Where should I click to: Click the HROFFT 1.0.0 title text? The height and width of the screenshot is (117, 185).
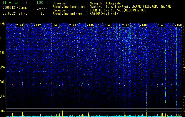pos(23,2)
